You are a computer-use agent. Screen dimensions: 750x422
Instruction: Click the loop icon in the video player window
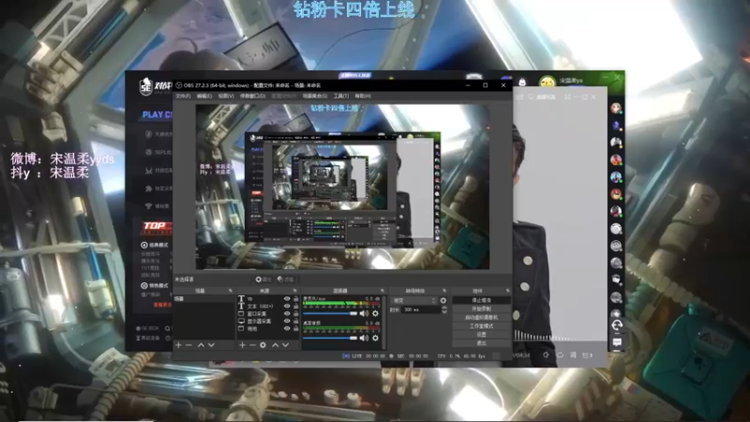[560, 355]
